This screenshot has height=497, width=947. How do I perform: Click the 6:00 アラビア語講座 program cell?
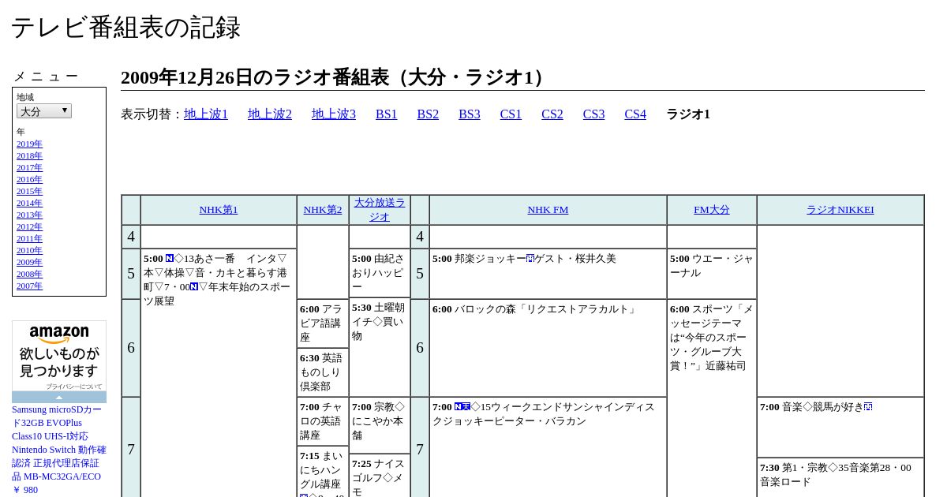point(323,323)
